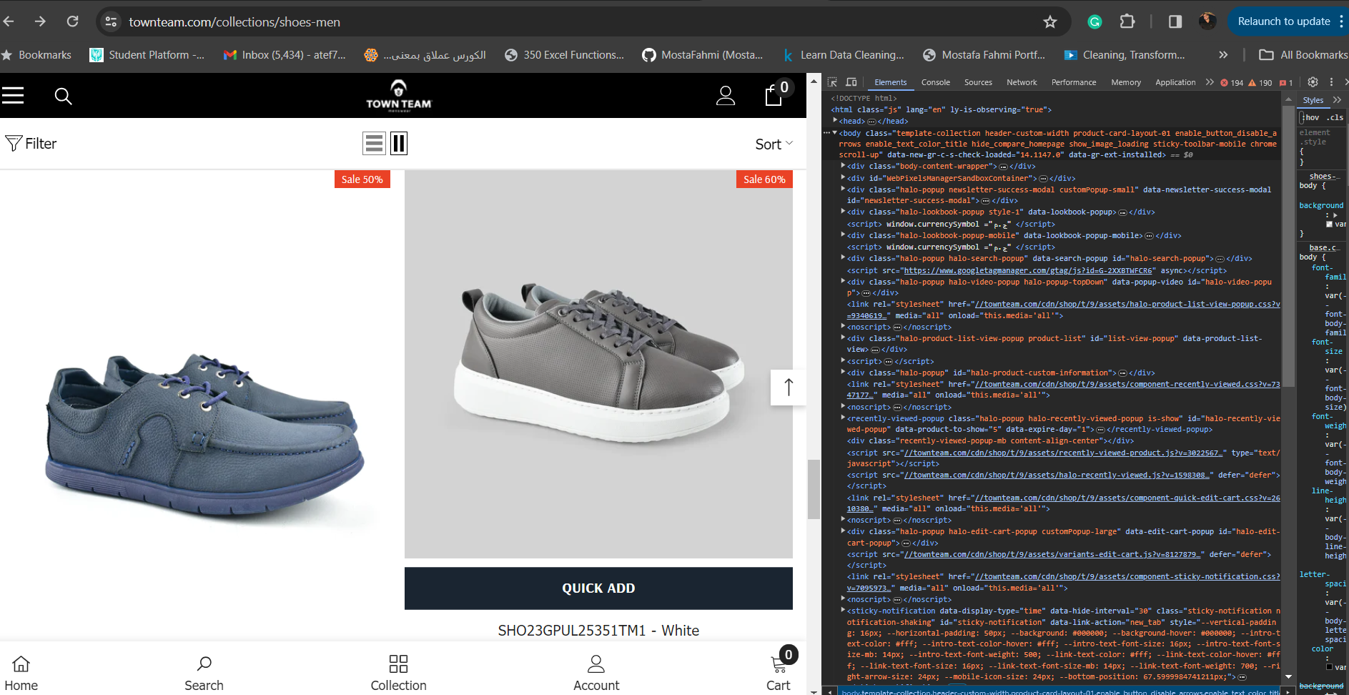Screen dimensions: 1349x695
Task: Open the All Bookmarks folder
Action: (x=1303, y=55)
